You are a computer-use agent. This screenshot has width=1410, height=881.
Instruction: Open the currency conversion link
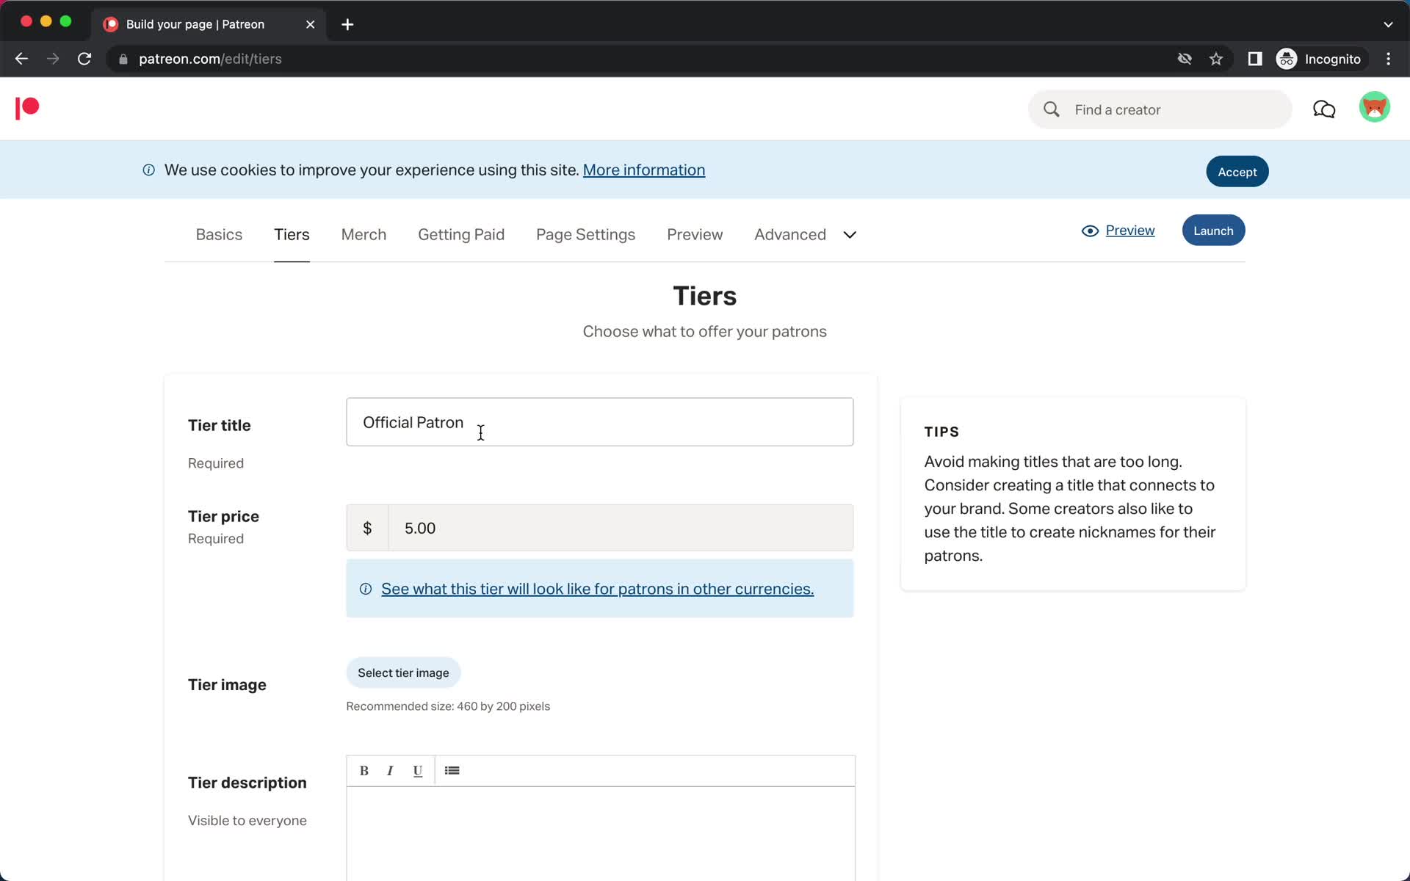point(597,589)
